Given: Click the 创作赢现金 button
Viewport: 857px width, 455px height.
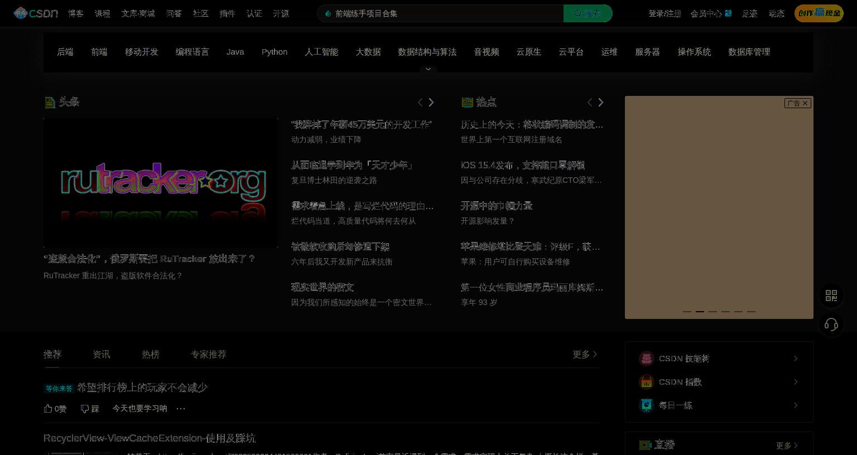Looking at the screenshot, I should coord(819,13).
